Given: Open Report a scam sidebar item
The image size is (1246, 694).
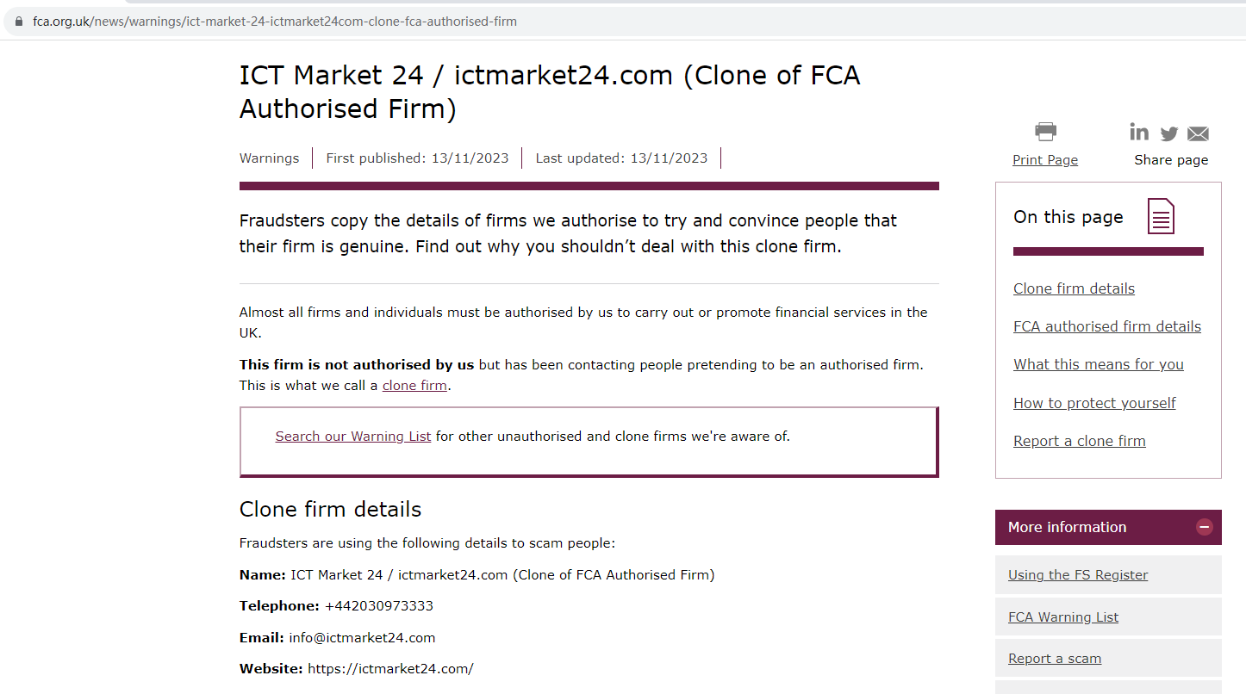Looking at the screenshot, I should 1055,659.
